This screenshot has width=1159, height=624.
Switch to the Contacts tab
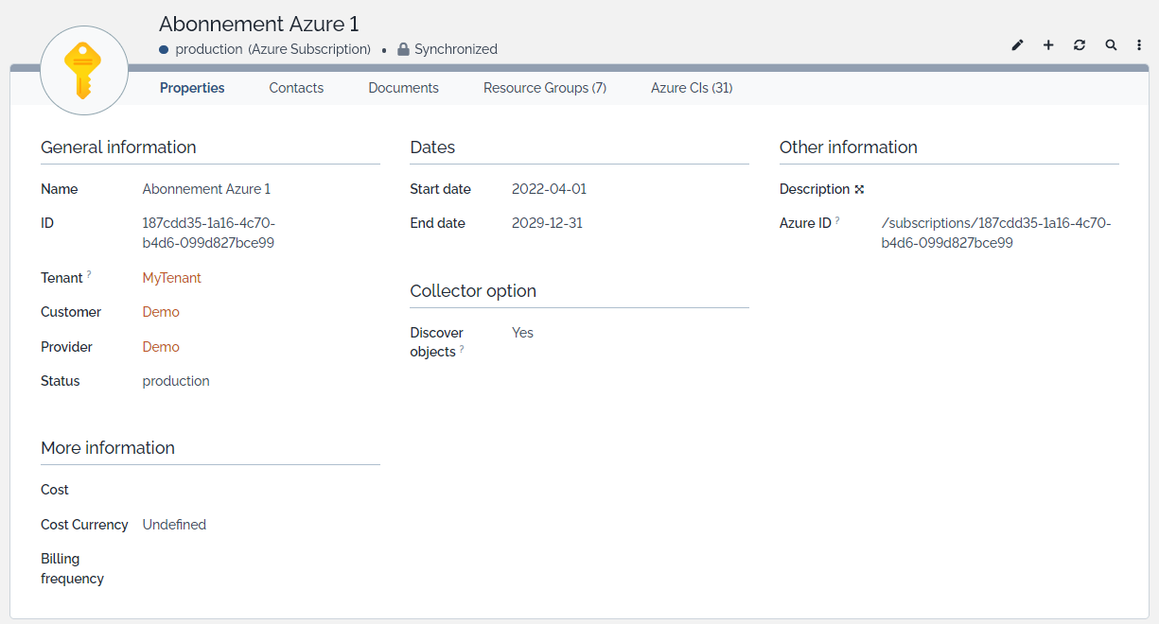coord(296,88)
